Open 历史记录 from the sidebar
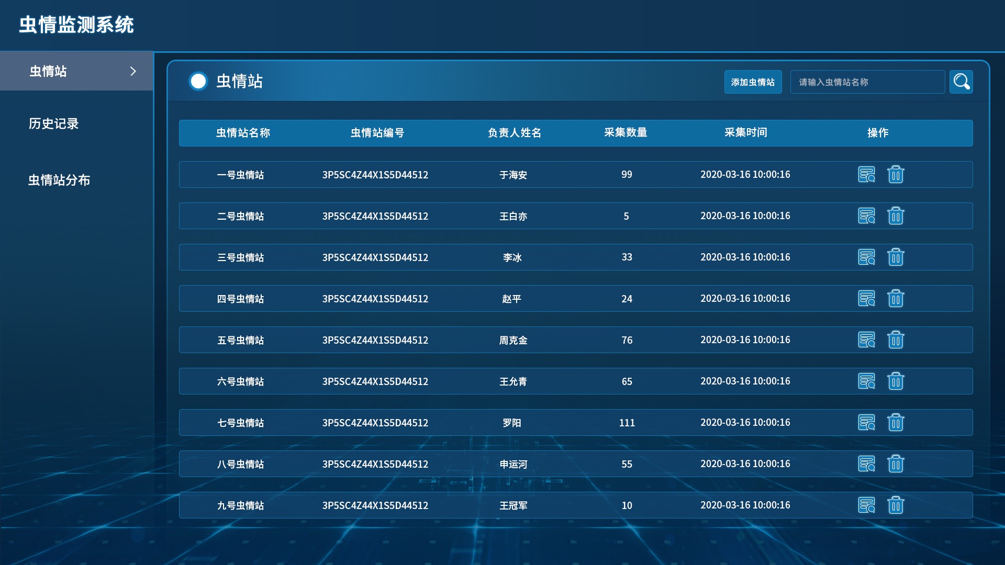The width and height of the screenshot is (1005, 565). 53,123
